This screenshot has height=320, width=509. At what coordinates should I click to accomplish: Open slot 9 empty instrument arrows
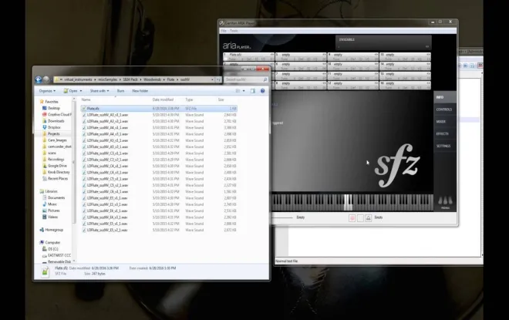pos(376,55)
